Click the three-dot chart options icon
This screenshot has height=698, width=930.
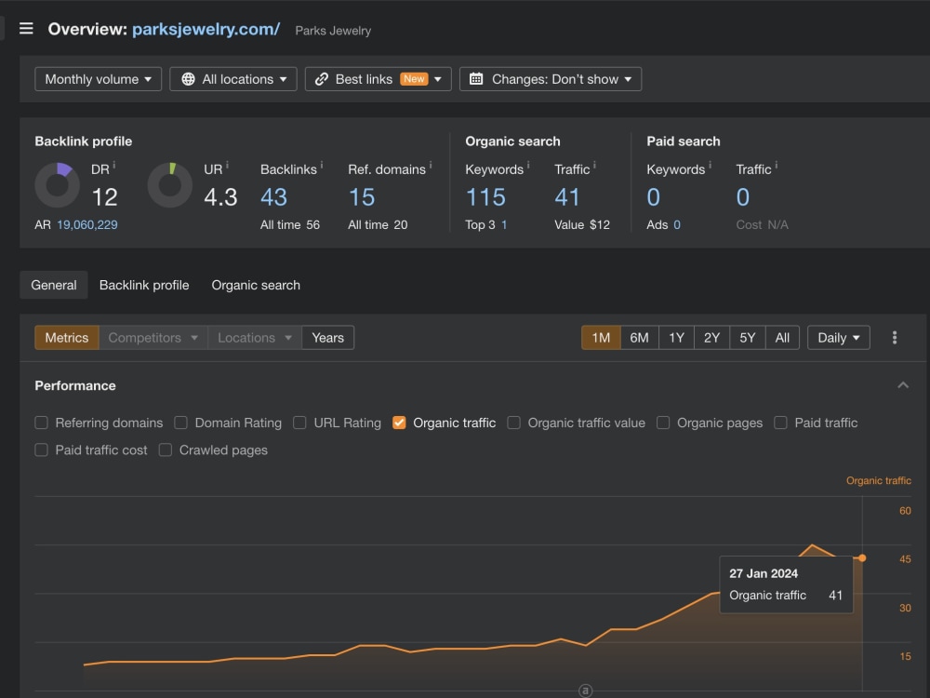(x=895, y=338)
